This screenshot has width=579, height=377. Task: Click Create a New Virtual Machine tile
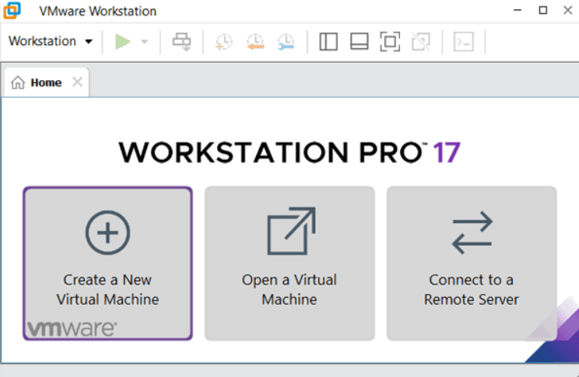pos(107,264)
